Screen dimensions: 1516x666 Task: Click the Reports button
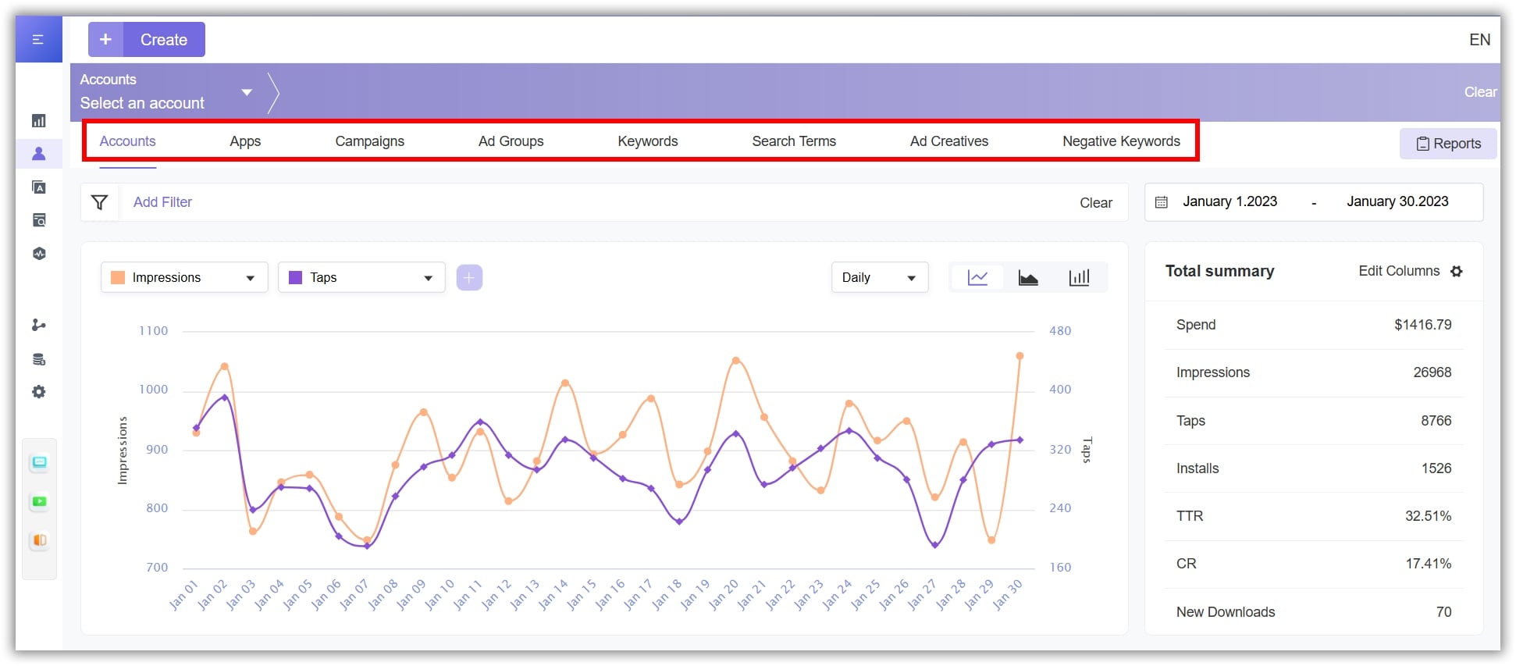(1448, 144)
